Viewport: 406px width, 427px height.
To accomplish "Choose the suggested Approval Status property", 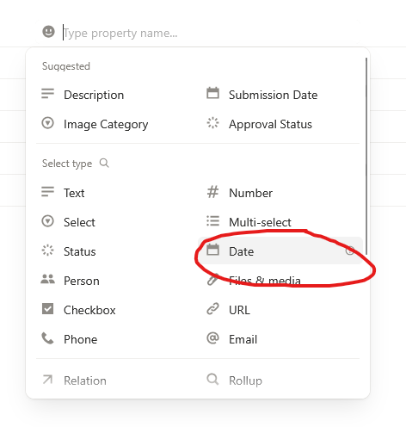I will pyautogui.click(x=280, y=124).
